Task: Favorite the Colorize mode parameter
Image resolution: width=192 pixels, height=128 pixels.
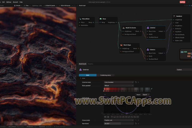Action: [x=138, y=82]
